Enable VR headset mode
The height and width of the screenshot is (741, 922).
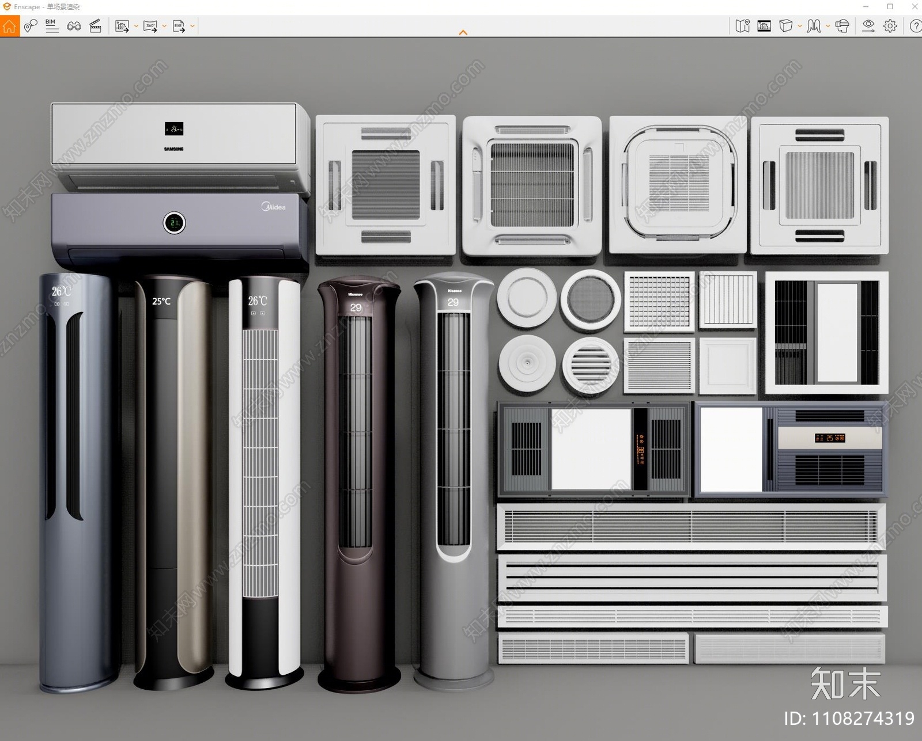coord(842,26)
